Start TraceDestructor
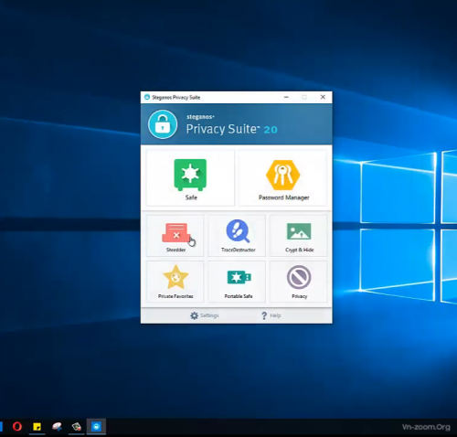 (x=237, y=236)
